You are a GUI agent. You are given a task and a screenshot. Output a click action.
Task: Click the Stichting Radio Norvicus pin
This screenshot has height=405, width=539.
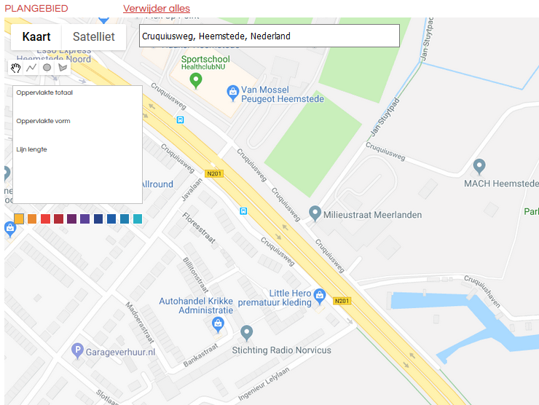click(x=247, y=334)
